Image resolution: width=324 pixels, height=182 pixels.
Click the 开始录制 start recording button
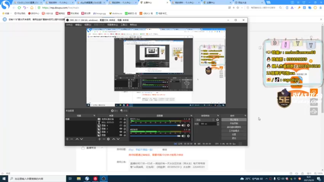pos(234,123)
